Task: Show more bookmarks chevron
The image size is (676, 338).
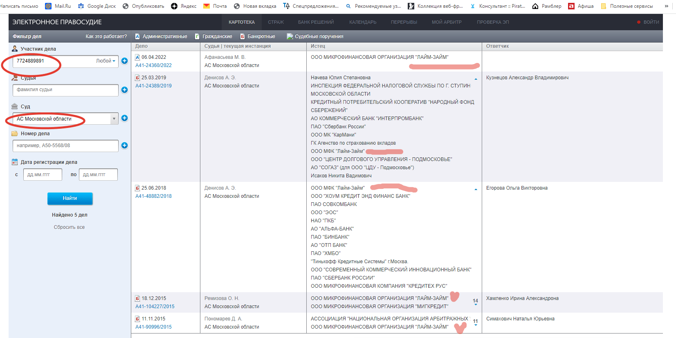Action: [667, 6]
